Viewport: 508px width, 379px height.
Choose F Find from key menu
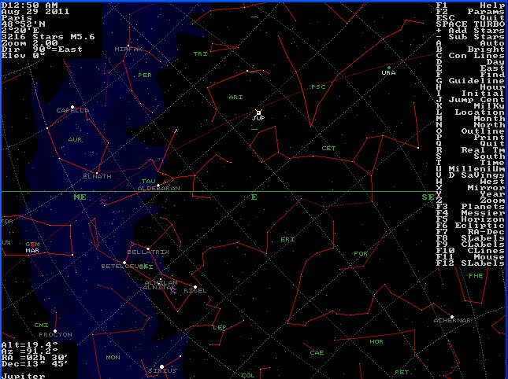[x=470, y=75]
